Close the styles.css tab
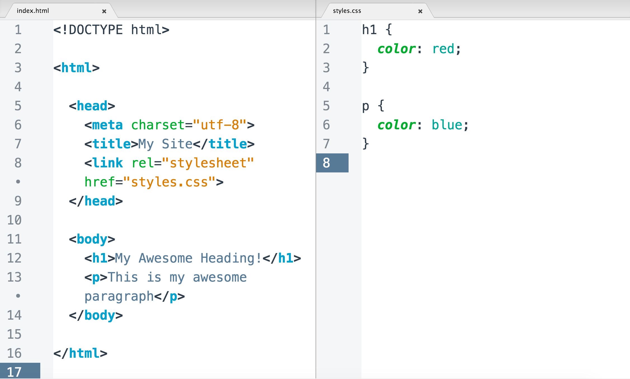Image resolution: width=630 pixels, height=379 pixels. (420, 11)
